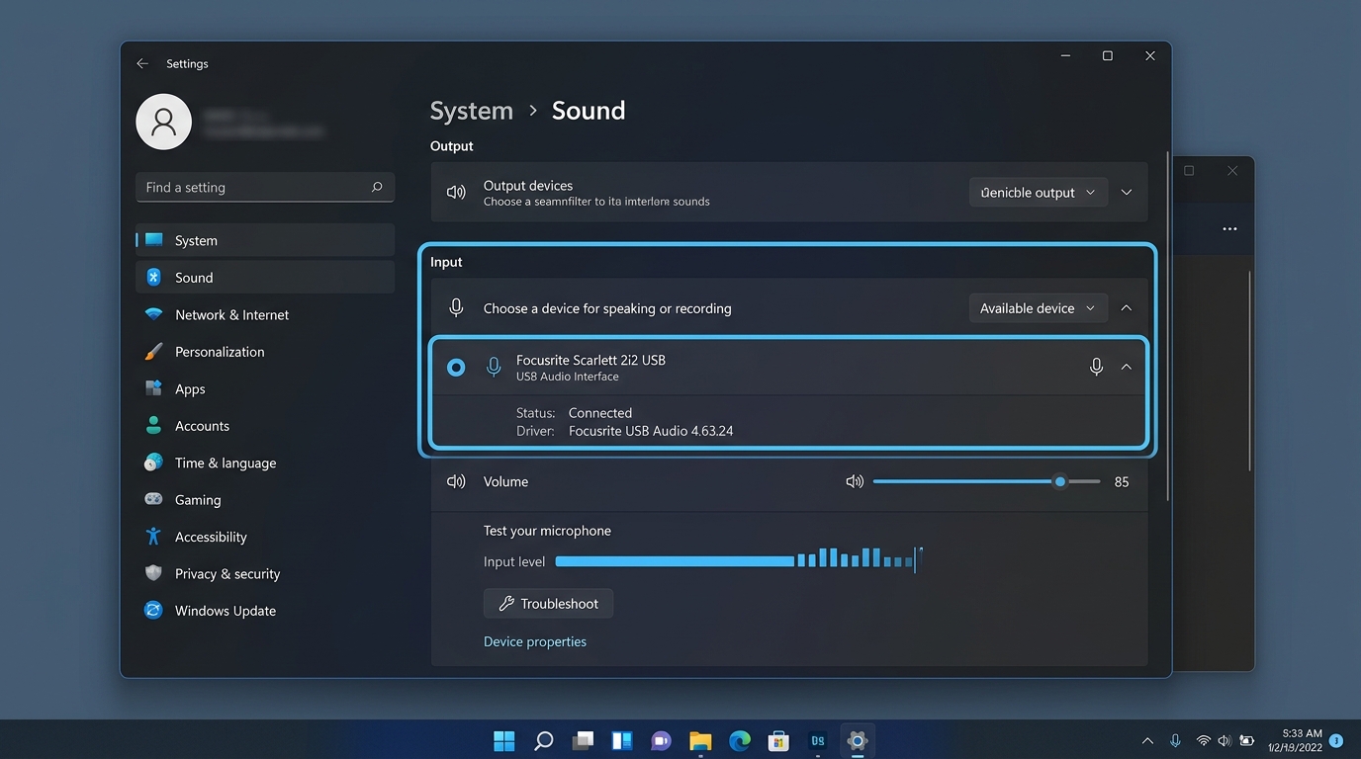This screenshot has width=1361, height=759.
Task: Go back using the Settings back arrow
Action: click(142, 63)
